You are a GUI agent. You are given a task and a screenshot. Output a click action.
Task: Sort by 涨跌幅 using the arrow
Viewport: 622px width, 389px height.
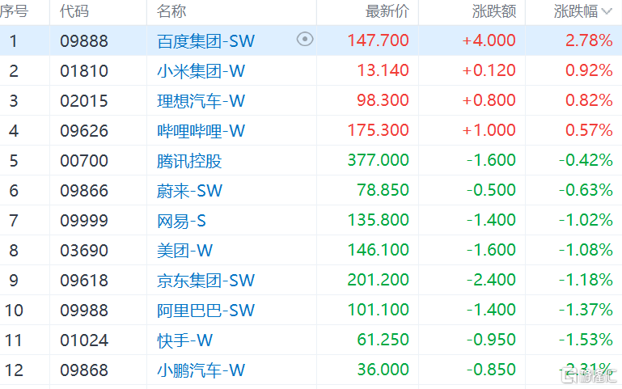click(607, 11)
